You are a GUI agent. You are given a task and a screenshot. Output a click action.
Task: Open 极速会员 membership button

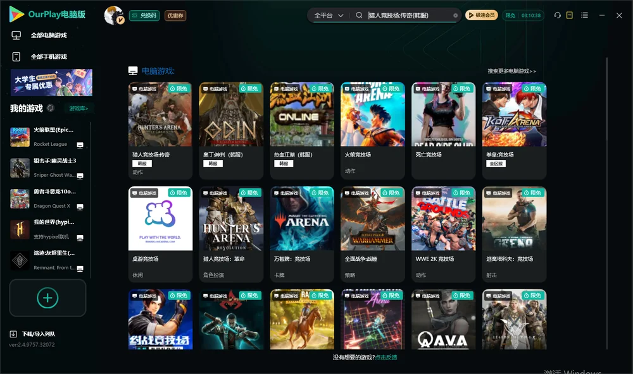click(482, 15)
